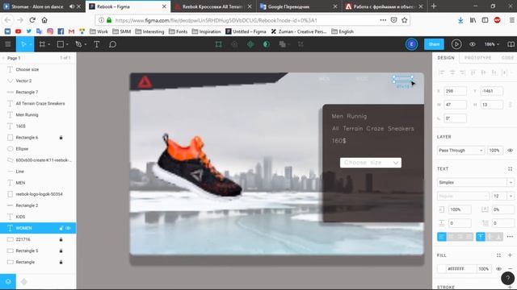The height and width of the screenshot is (290, 517).
Task: Toggle fill visibility eye icon
Action: pos(498,268)
